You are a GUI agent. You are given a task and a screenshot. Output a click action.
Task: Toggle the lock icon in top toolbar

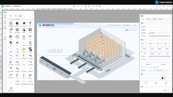pyautogui.click(x=74, y=6)
